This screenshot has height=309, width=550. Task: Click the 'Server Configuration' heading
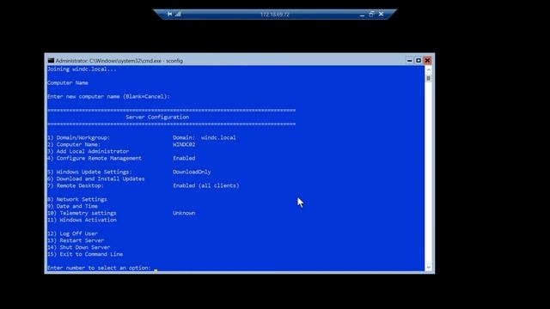[157, 117]
